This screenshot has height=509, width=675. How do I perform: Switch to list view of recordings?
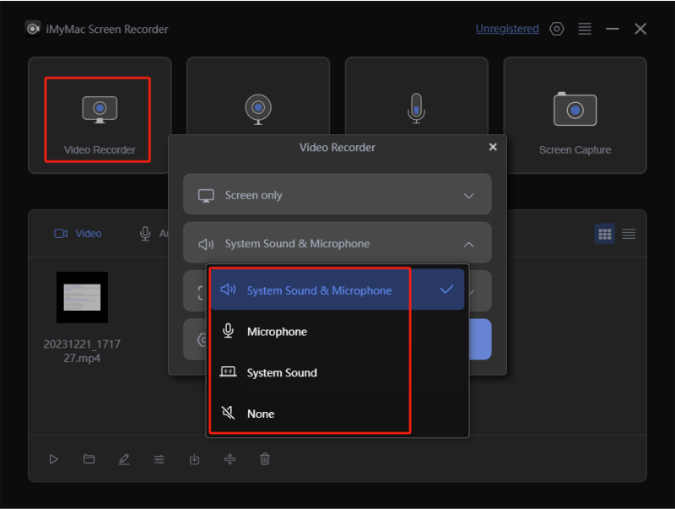629,234
